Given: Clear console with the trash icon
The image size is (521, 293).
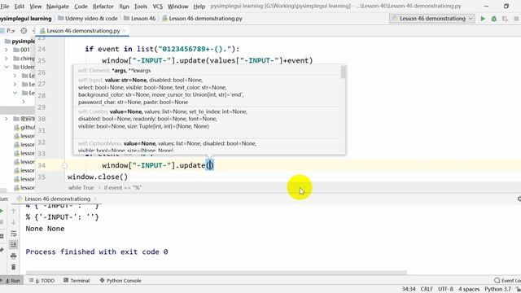Looking at the screenshot, I should (13, 267).
